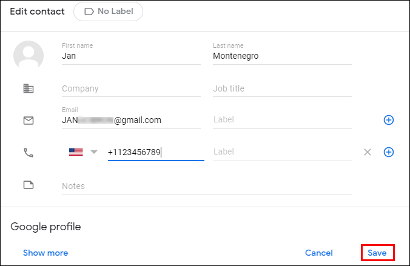Edit the First name field Jan

point(130,56)
